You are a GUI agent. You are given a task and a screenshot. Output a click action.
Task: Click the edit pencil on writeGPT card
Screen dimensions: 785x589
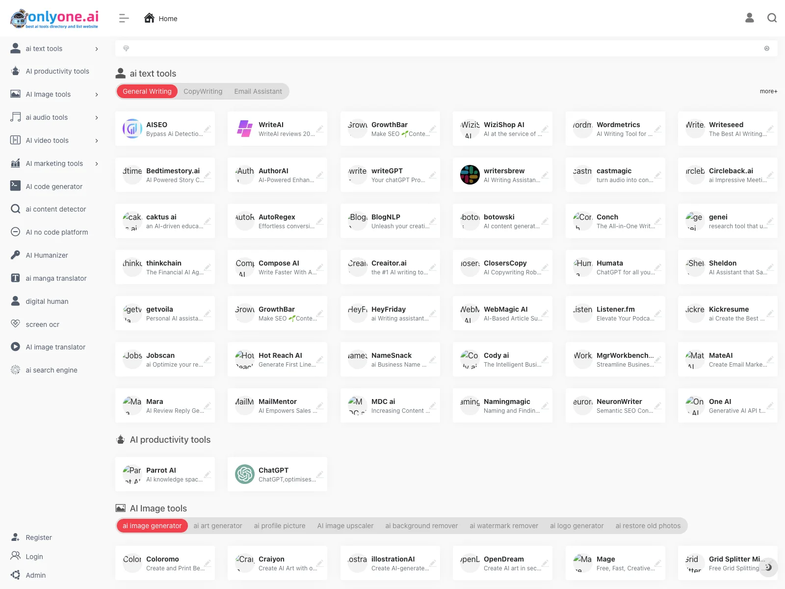pyautogui.click(x=432, y=175)
